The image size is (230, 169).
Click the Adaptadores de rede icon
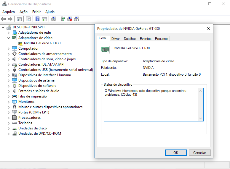pyautogui.click(x=15, y=32)
